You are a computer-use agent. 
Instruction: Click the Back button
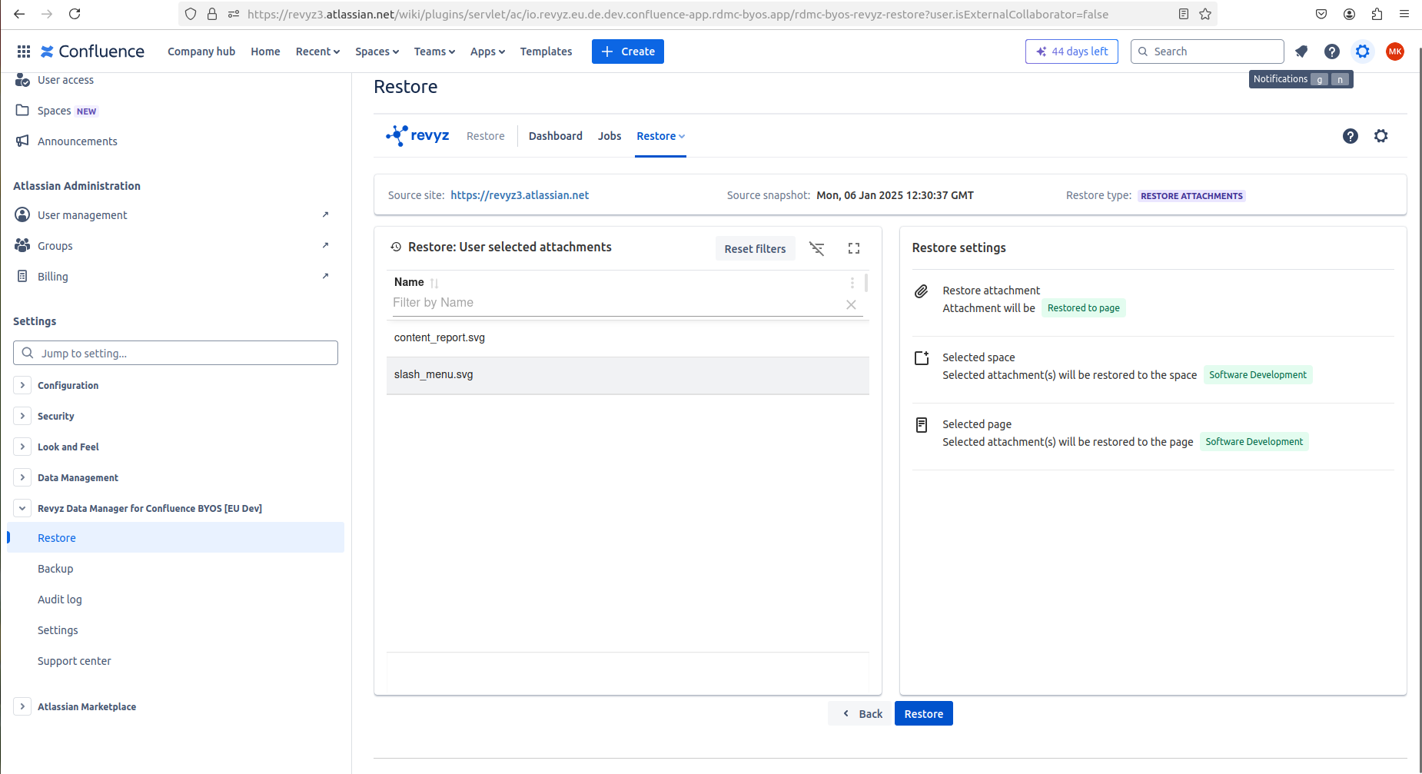(860, 713)
